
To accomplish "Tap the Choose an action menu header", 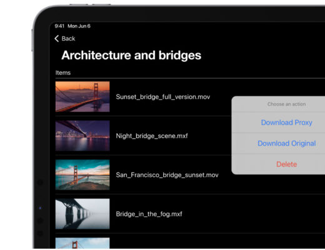I will point(286,104).
